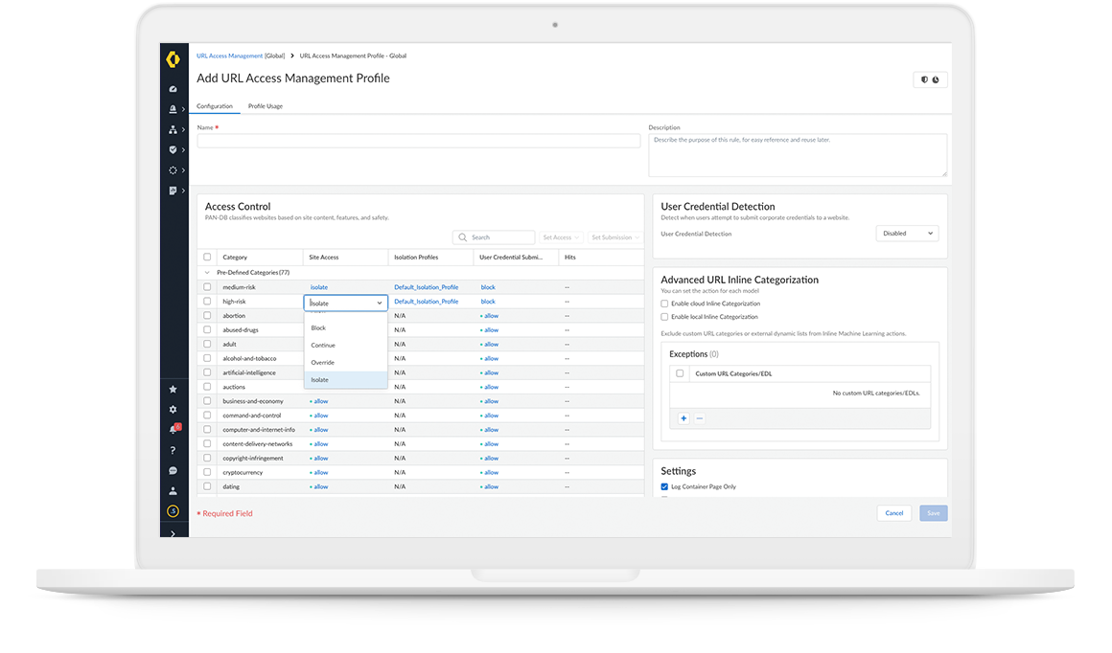
Task: Open the URL Access Management breadcrumb link
Action: (229, 56)
